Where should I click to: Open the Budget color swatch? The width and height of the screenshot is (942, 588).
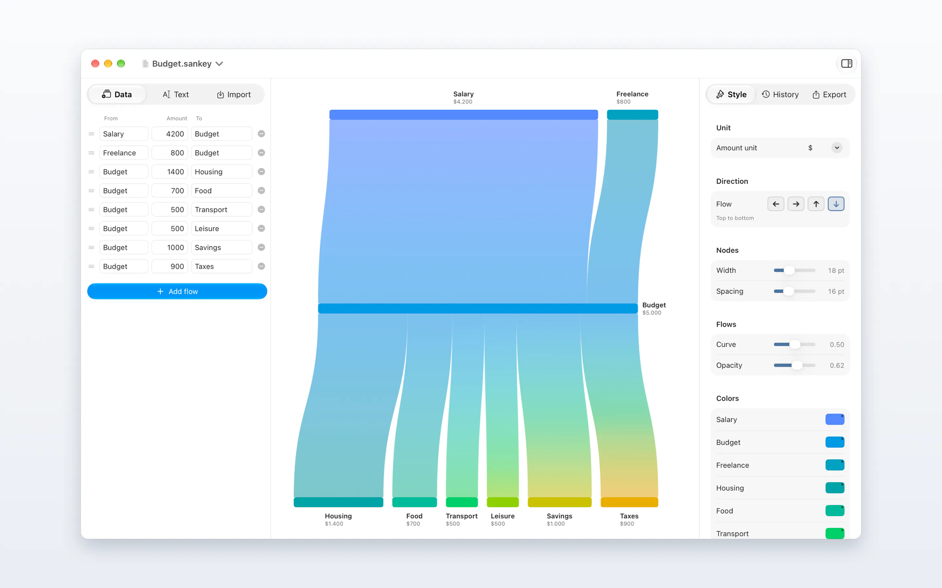pyautogui.click(x=835, y=442)
